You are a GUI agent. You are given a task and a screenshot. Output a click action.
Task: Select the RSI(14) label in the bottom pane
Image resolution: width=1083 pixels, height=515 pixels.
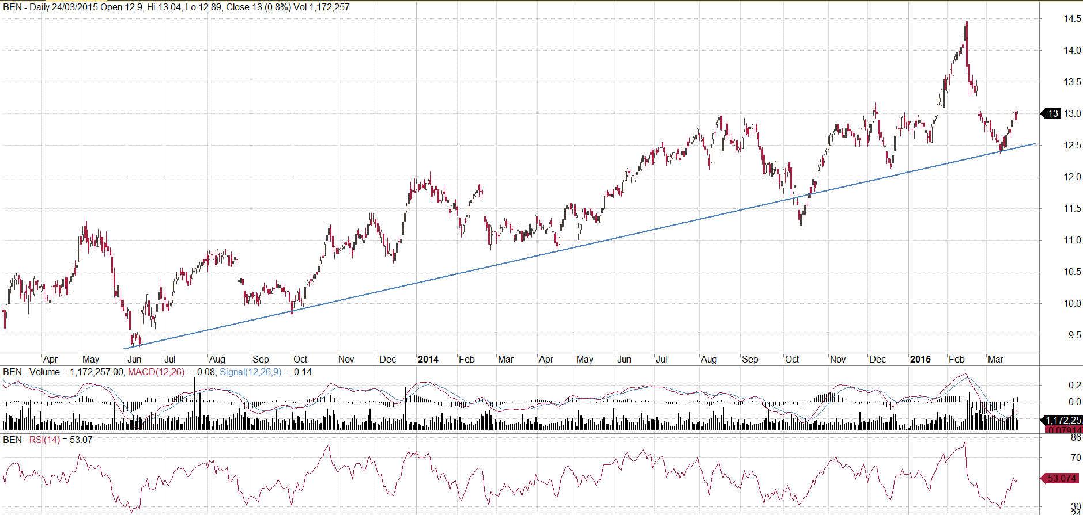[44, 440]
